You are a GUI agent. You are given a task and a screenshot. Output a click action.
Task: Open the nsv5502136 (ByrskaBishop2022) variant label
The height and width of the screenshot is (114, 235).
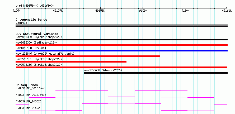pos(39,65)
